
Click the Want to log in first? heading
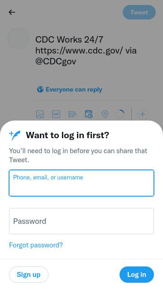coord(67,135)
